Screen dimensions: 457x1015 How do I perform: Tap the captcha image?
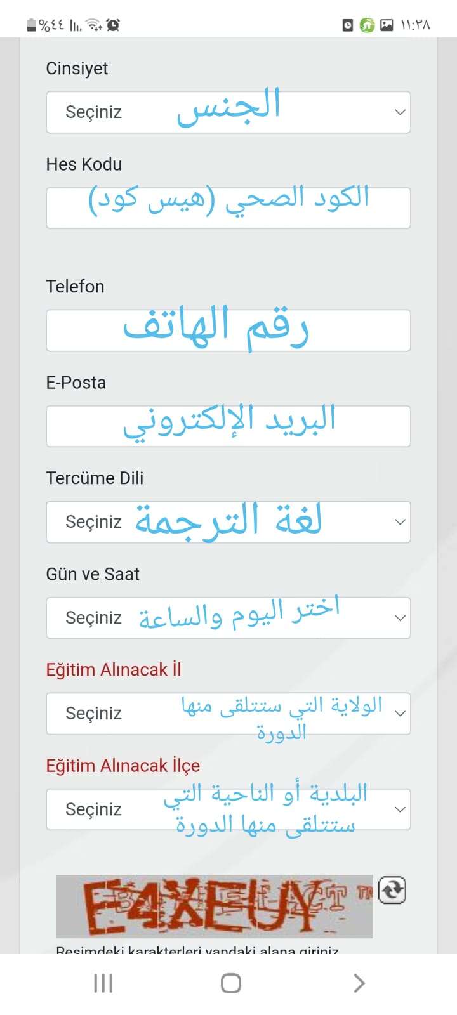[215, 907]
